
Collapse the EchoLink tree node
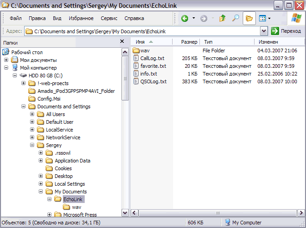point(49,199)
